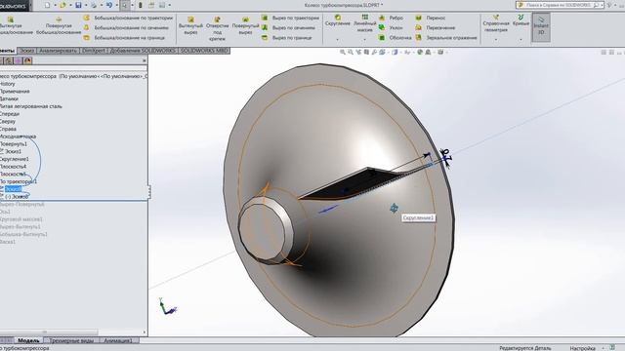Select Плоскость4 in feature tree
Screen dimensions: 625x351
click(13, 167)
